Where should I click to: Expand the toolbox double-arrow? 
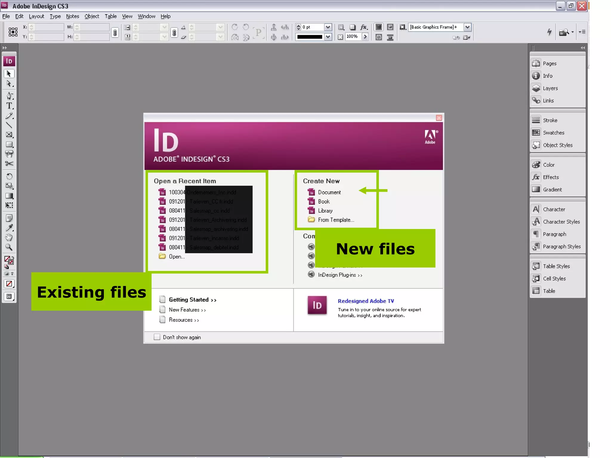[5, 47]
